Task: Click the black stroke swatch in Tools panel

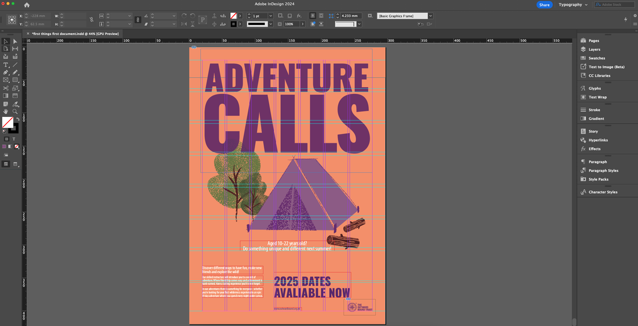Action: pos(13,129)
